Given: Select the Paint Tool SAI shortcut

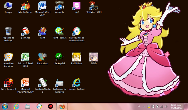Looking at the screenshot, I should point(60,33).
